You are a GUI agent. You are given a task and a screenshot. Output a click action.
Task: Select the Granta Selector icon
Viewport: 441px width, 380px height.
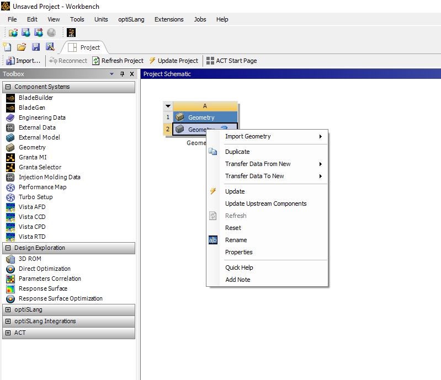coord(10,167)
